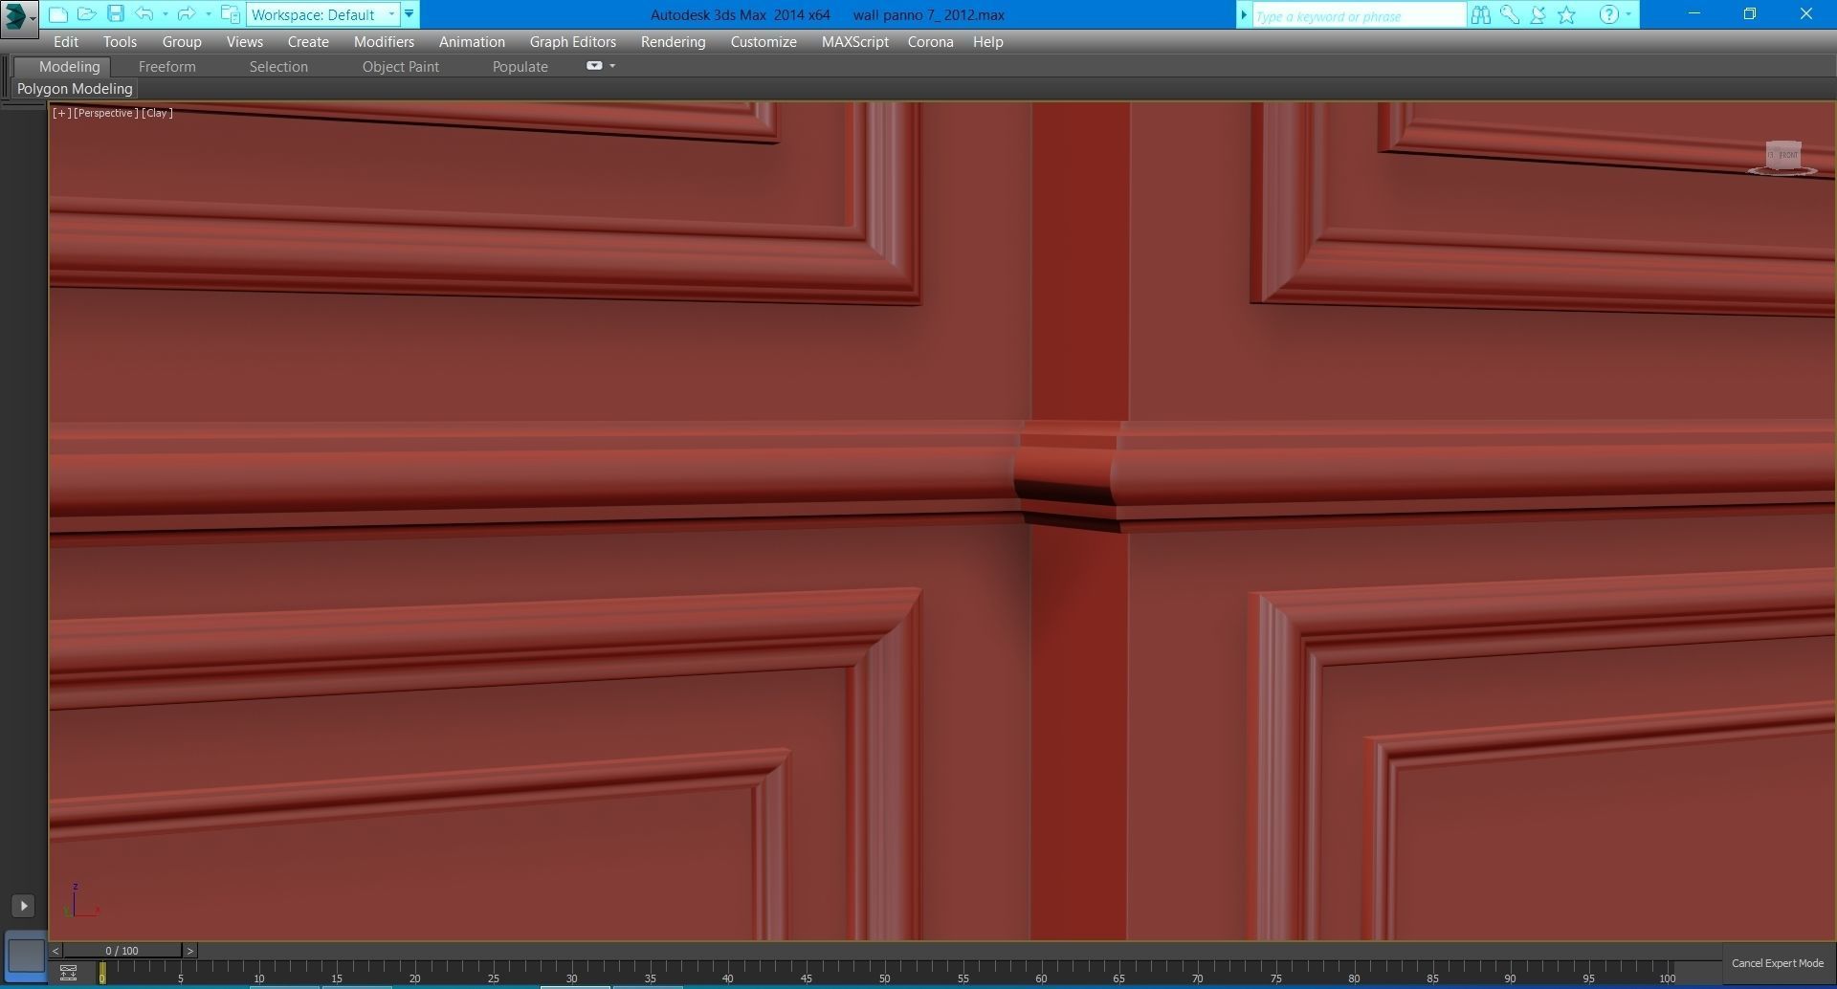
Task: Expand the InfoCenter search toggle arrow
Action: click(1244, 15)
